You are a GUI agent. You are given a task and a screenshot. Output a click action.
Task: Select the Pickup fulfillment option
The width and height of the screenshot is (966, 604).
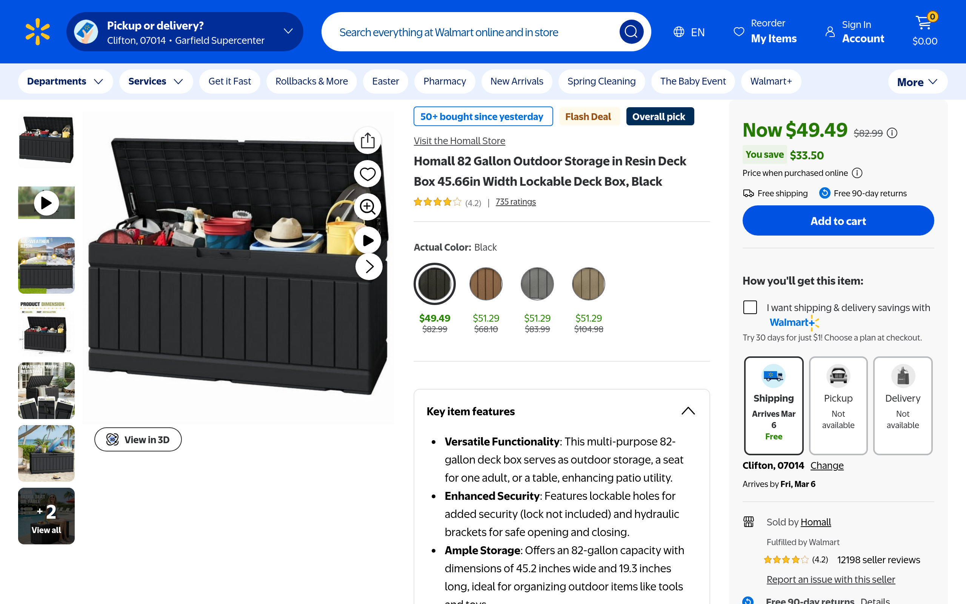pos(838,405)
